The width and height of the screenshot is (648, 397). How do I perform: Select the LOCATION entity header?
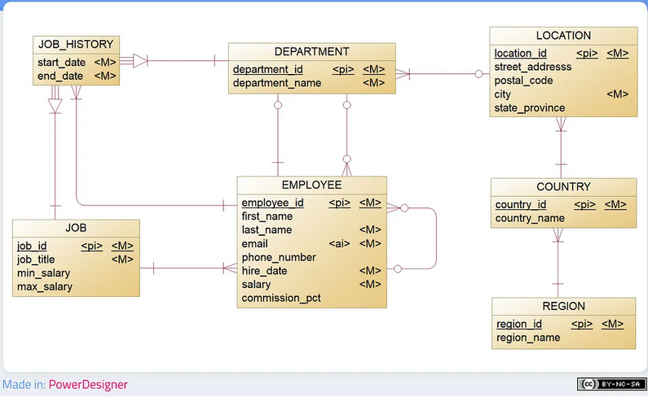click(x=563, y=36)
